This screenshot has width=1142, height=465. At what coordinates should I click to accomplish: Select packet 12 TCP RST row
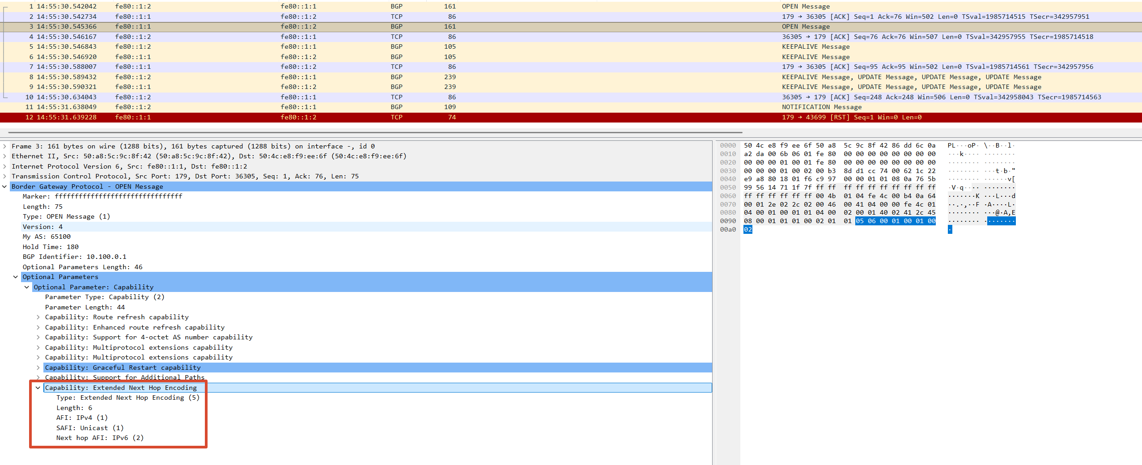pyautogui.click(x=571, y=117)
